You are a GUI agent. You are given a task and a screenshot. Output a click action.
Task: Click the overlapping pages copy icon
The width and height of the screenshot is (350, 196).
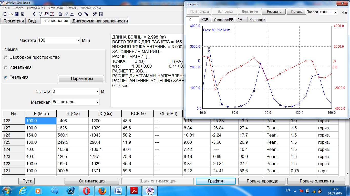86,14
